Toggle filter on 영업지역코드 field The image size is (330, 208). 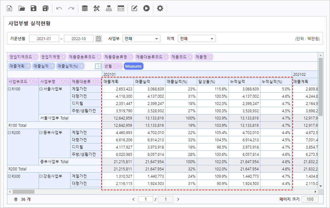(x=35, y=57)
